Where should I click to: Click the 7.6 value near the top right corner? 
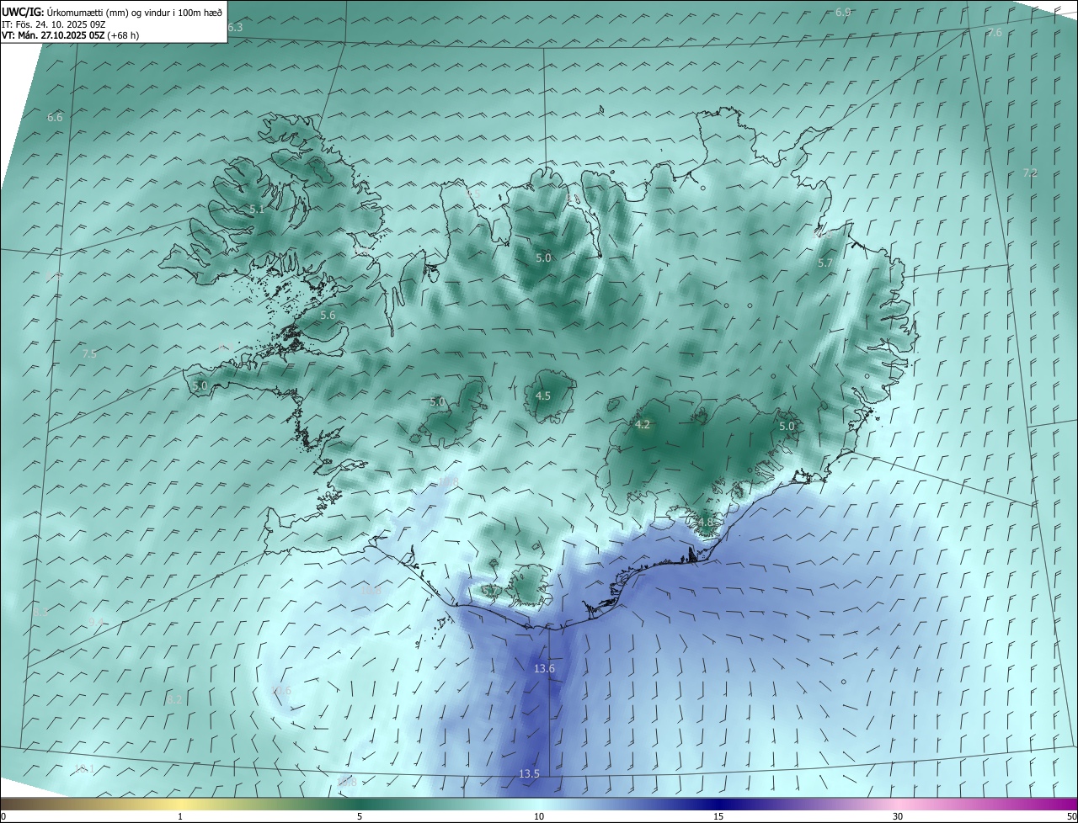click(995, 32)
